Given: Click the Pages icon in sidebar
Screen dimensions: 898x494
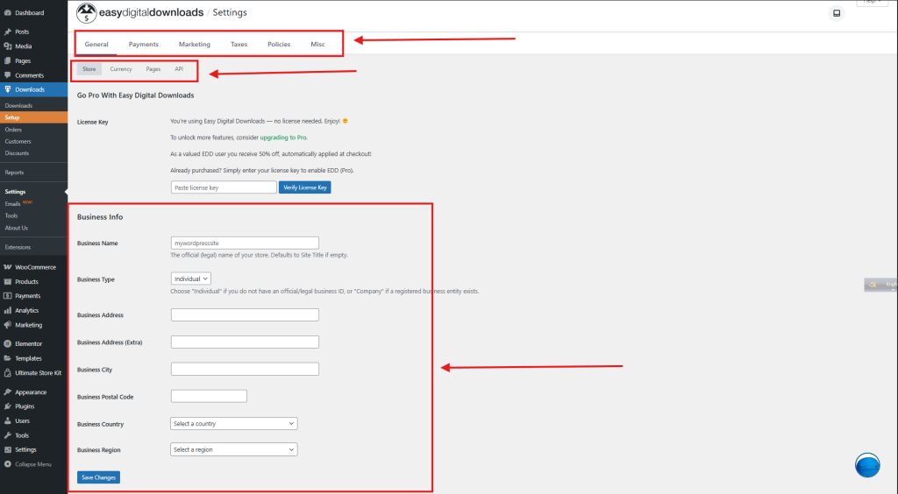Looking at the screenshot, I should click(x=7, y=60).
